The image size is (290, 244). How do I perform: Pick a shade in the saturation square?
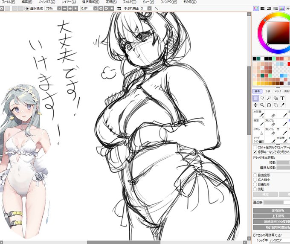pyautogui.click(x=278, y=33)
